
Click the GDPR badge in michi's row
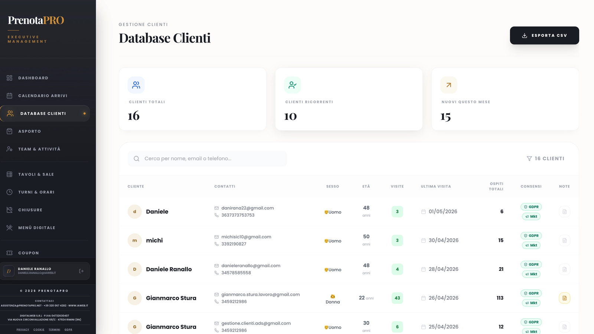coord(531,236)
